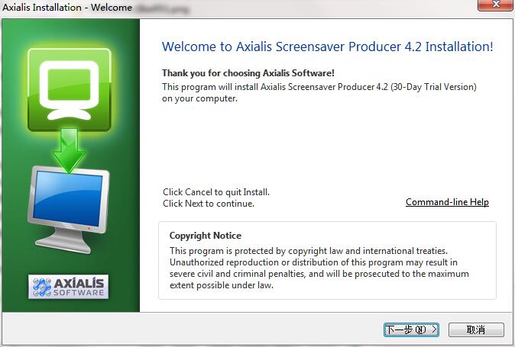Click the copyright law paragraph text
The image size is (515, 347).
(x=319, y=268)
